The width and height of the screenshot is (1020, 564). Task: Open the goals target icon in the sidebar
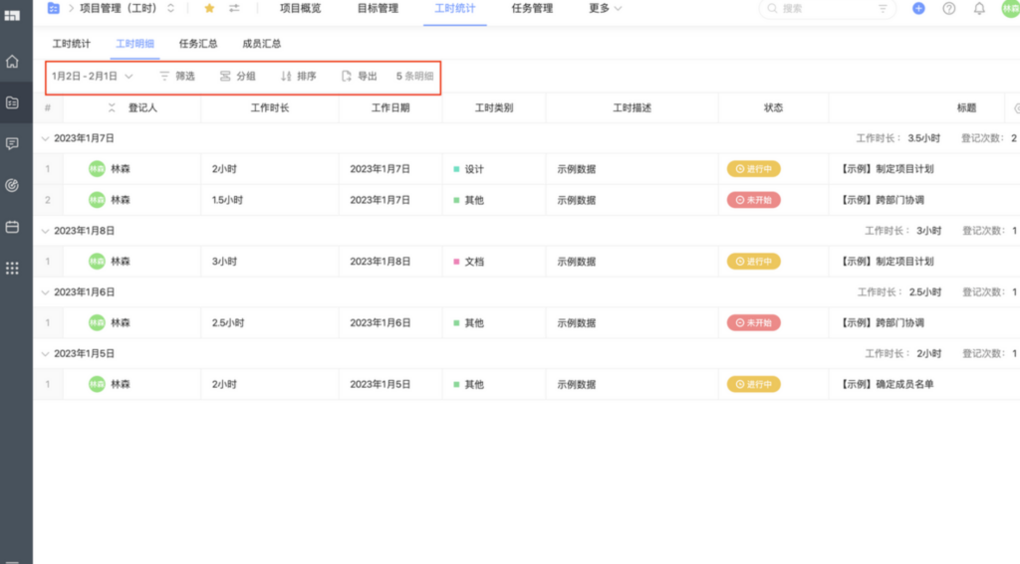[x=12, y=185]
